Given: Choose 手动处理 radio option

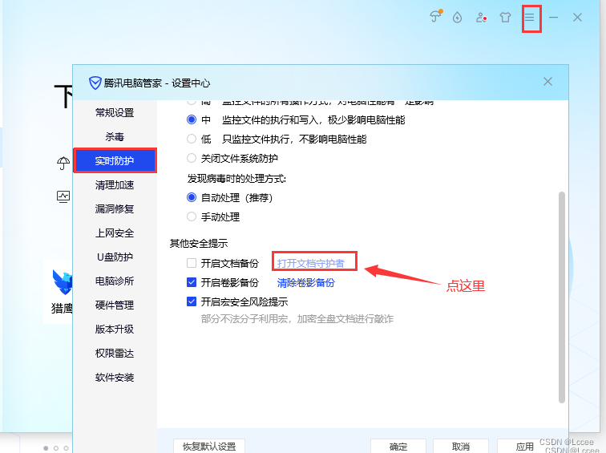Looking at the screenshot, I should [x=192, y=216].
